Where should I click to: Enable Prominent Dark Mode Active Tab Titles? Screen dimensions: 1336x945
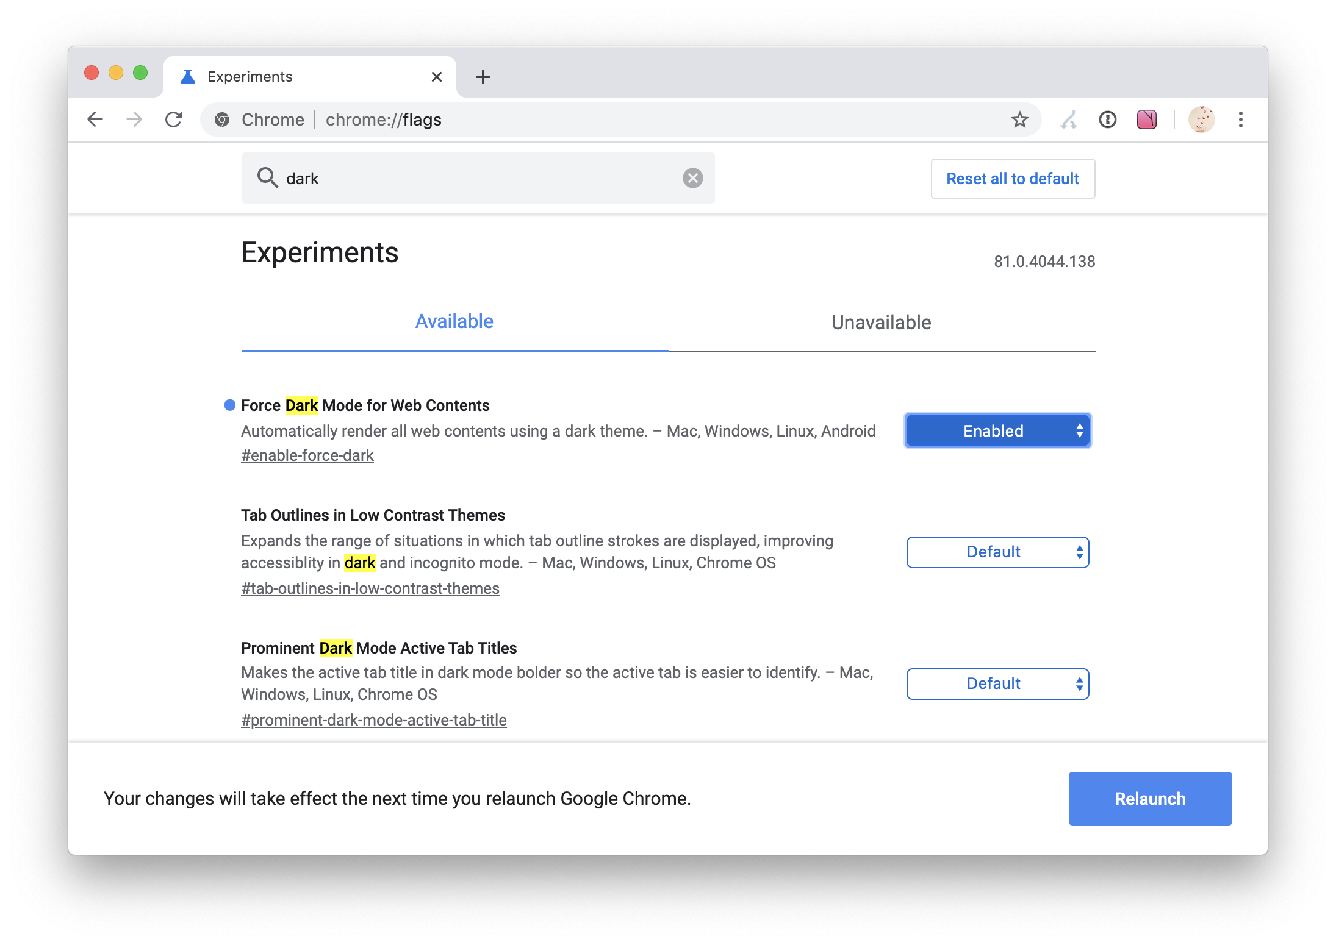pos(997,683)
